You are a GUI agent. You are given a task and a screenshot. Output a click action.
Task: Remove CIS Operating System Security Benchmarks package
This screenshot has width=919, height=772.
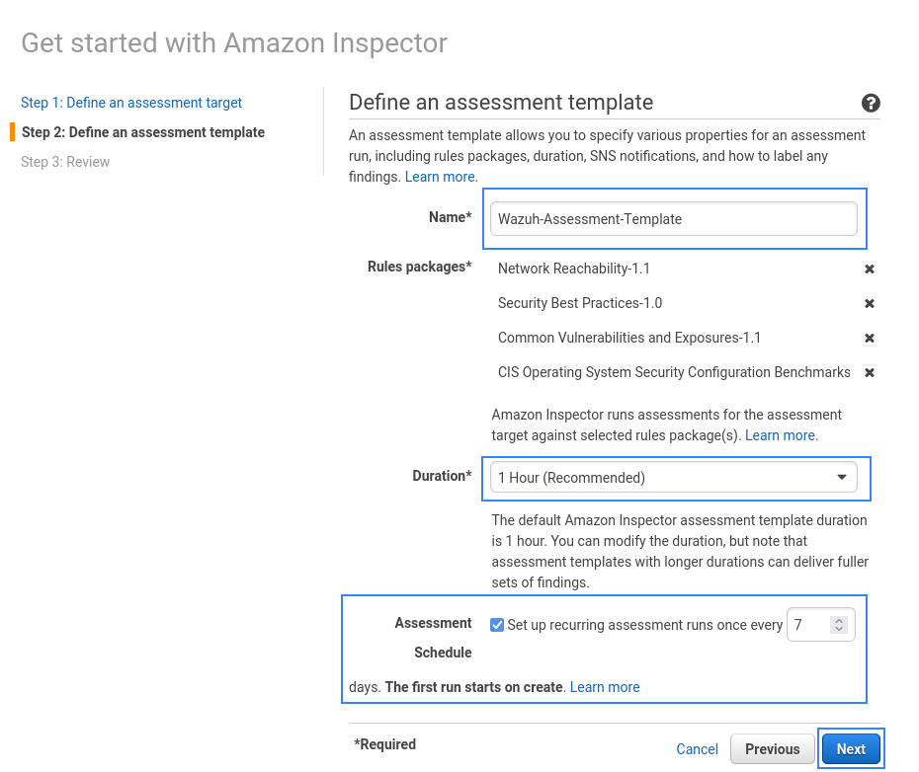point(870,372)
